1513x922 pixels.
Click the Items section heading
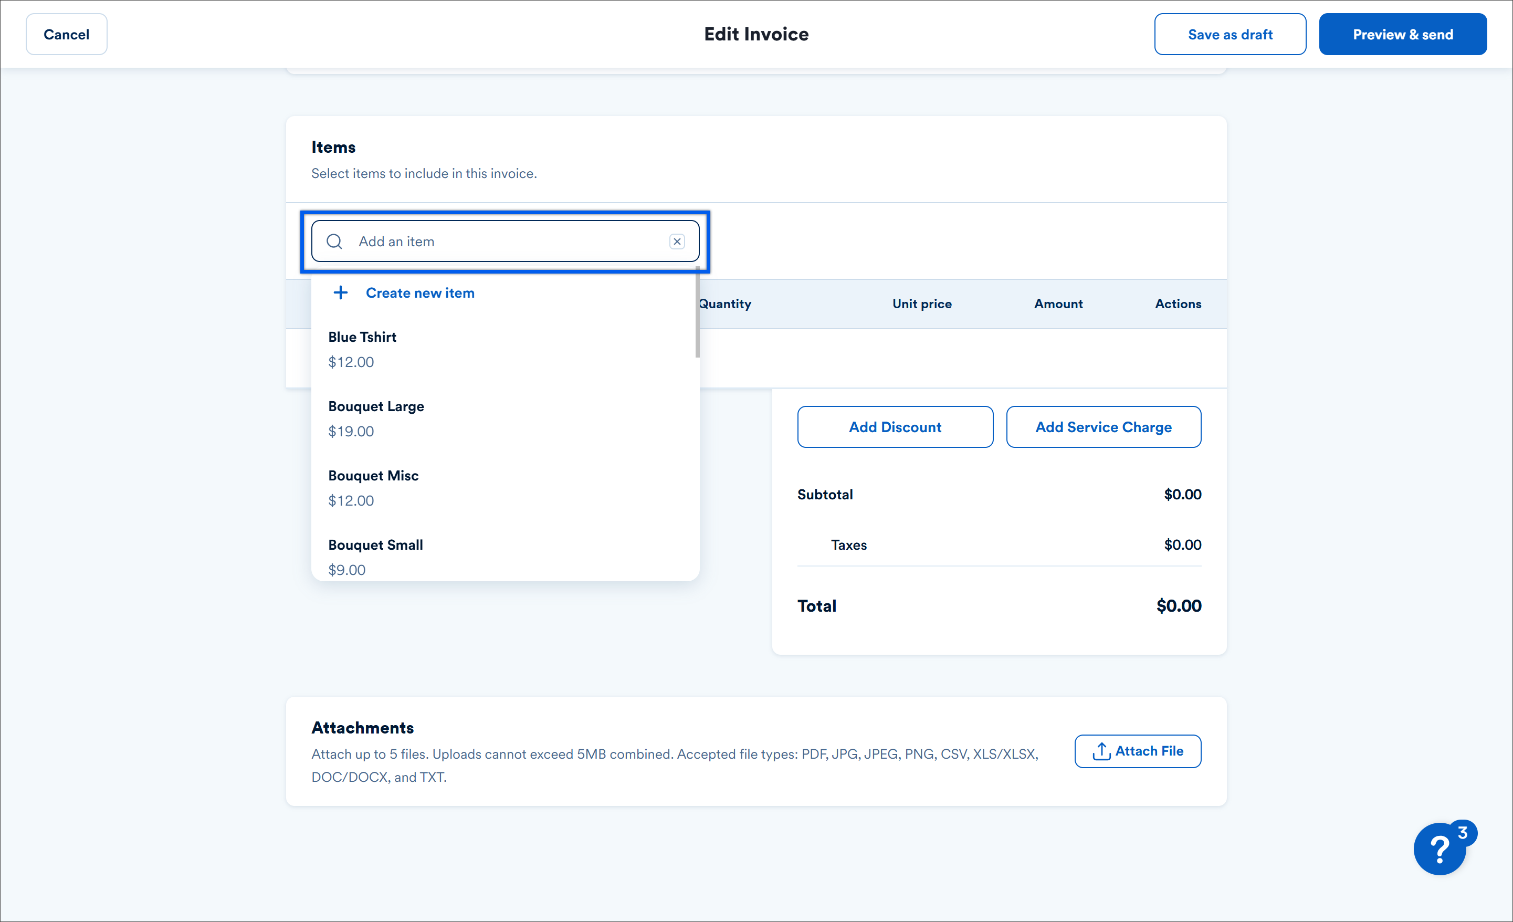click(x=333, y=148)
